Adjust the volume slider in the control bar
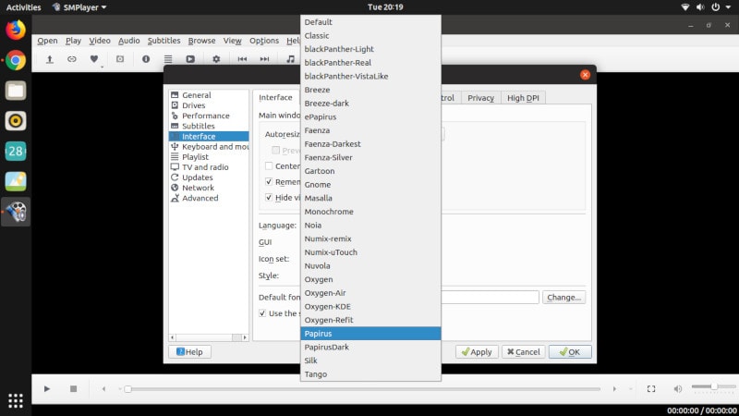The width and height of the screenshot is (739, 416). [711, 386]
